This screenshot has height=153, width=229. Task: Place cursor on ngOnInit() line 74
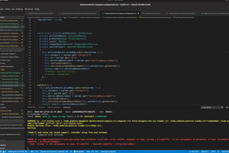(x=44, y=85)
